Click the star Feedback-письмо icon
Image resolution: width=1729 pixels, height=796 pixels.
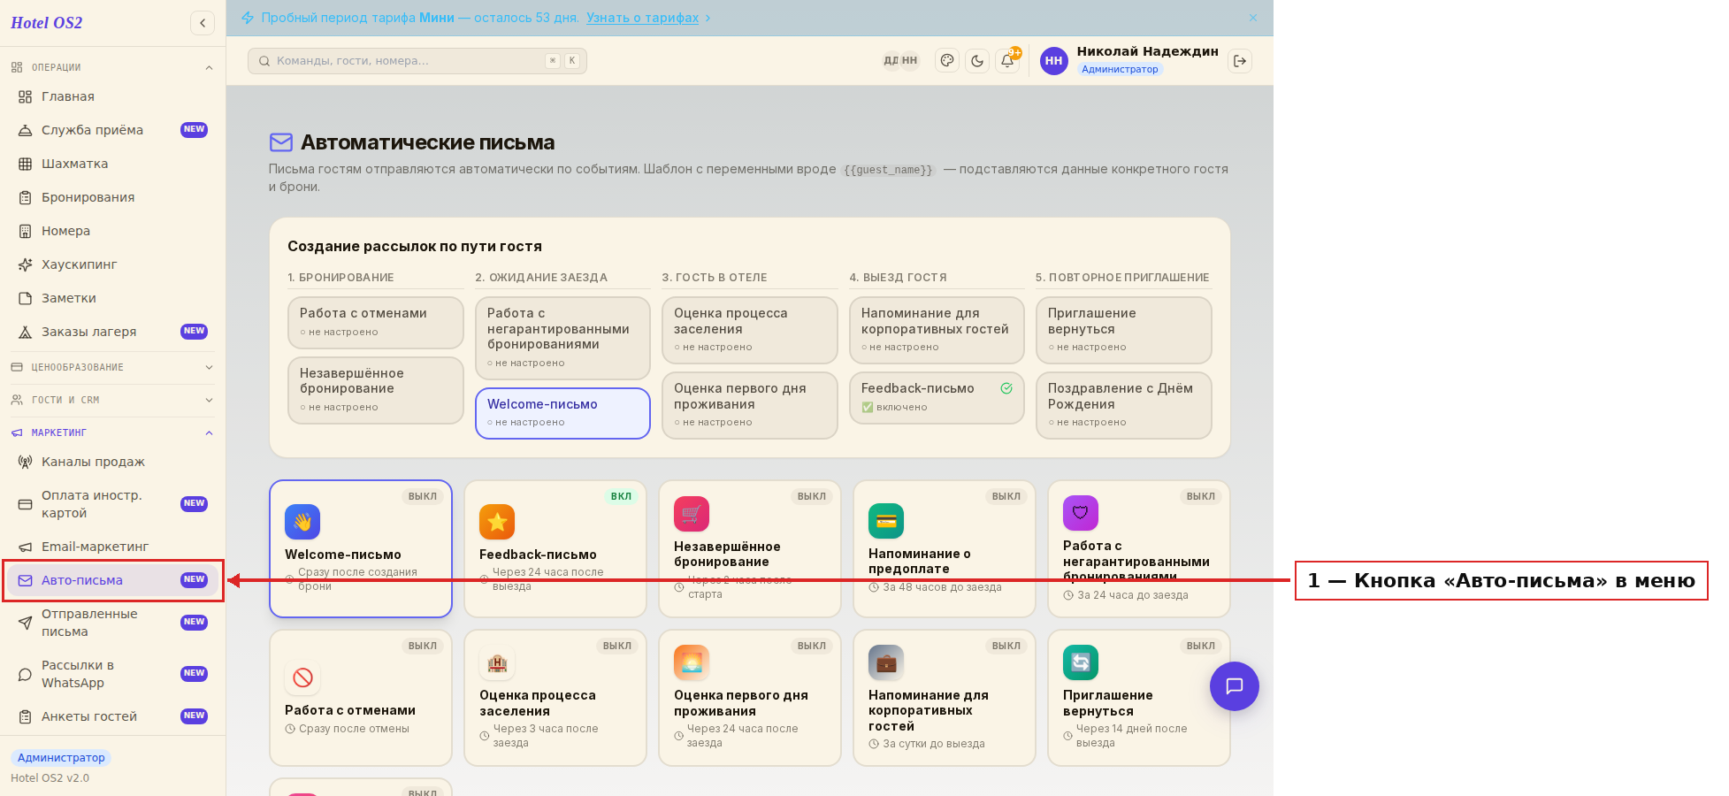click(497, 522)
